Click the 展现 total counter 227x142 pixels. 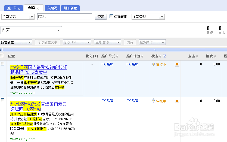210,30
